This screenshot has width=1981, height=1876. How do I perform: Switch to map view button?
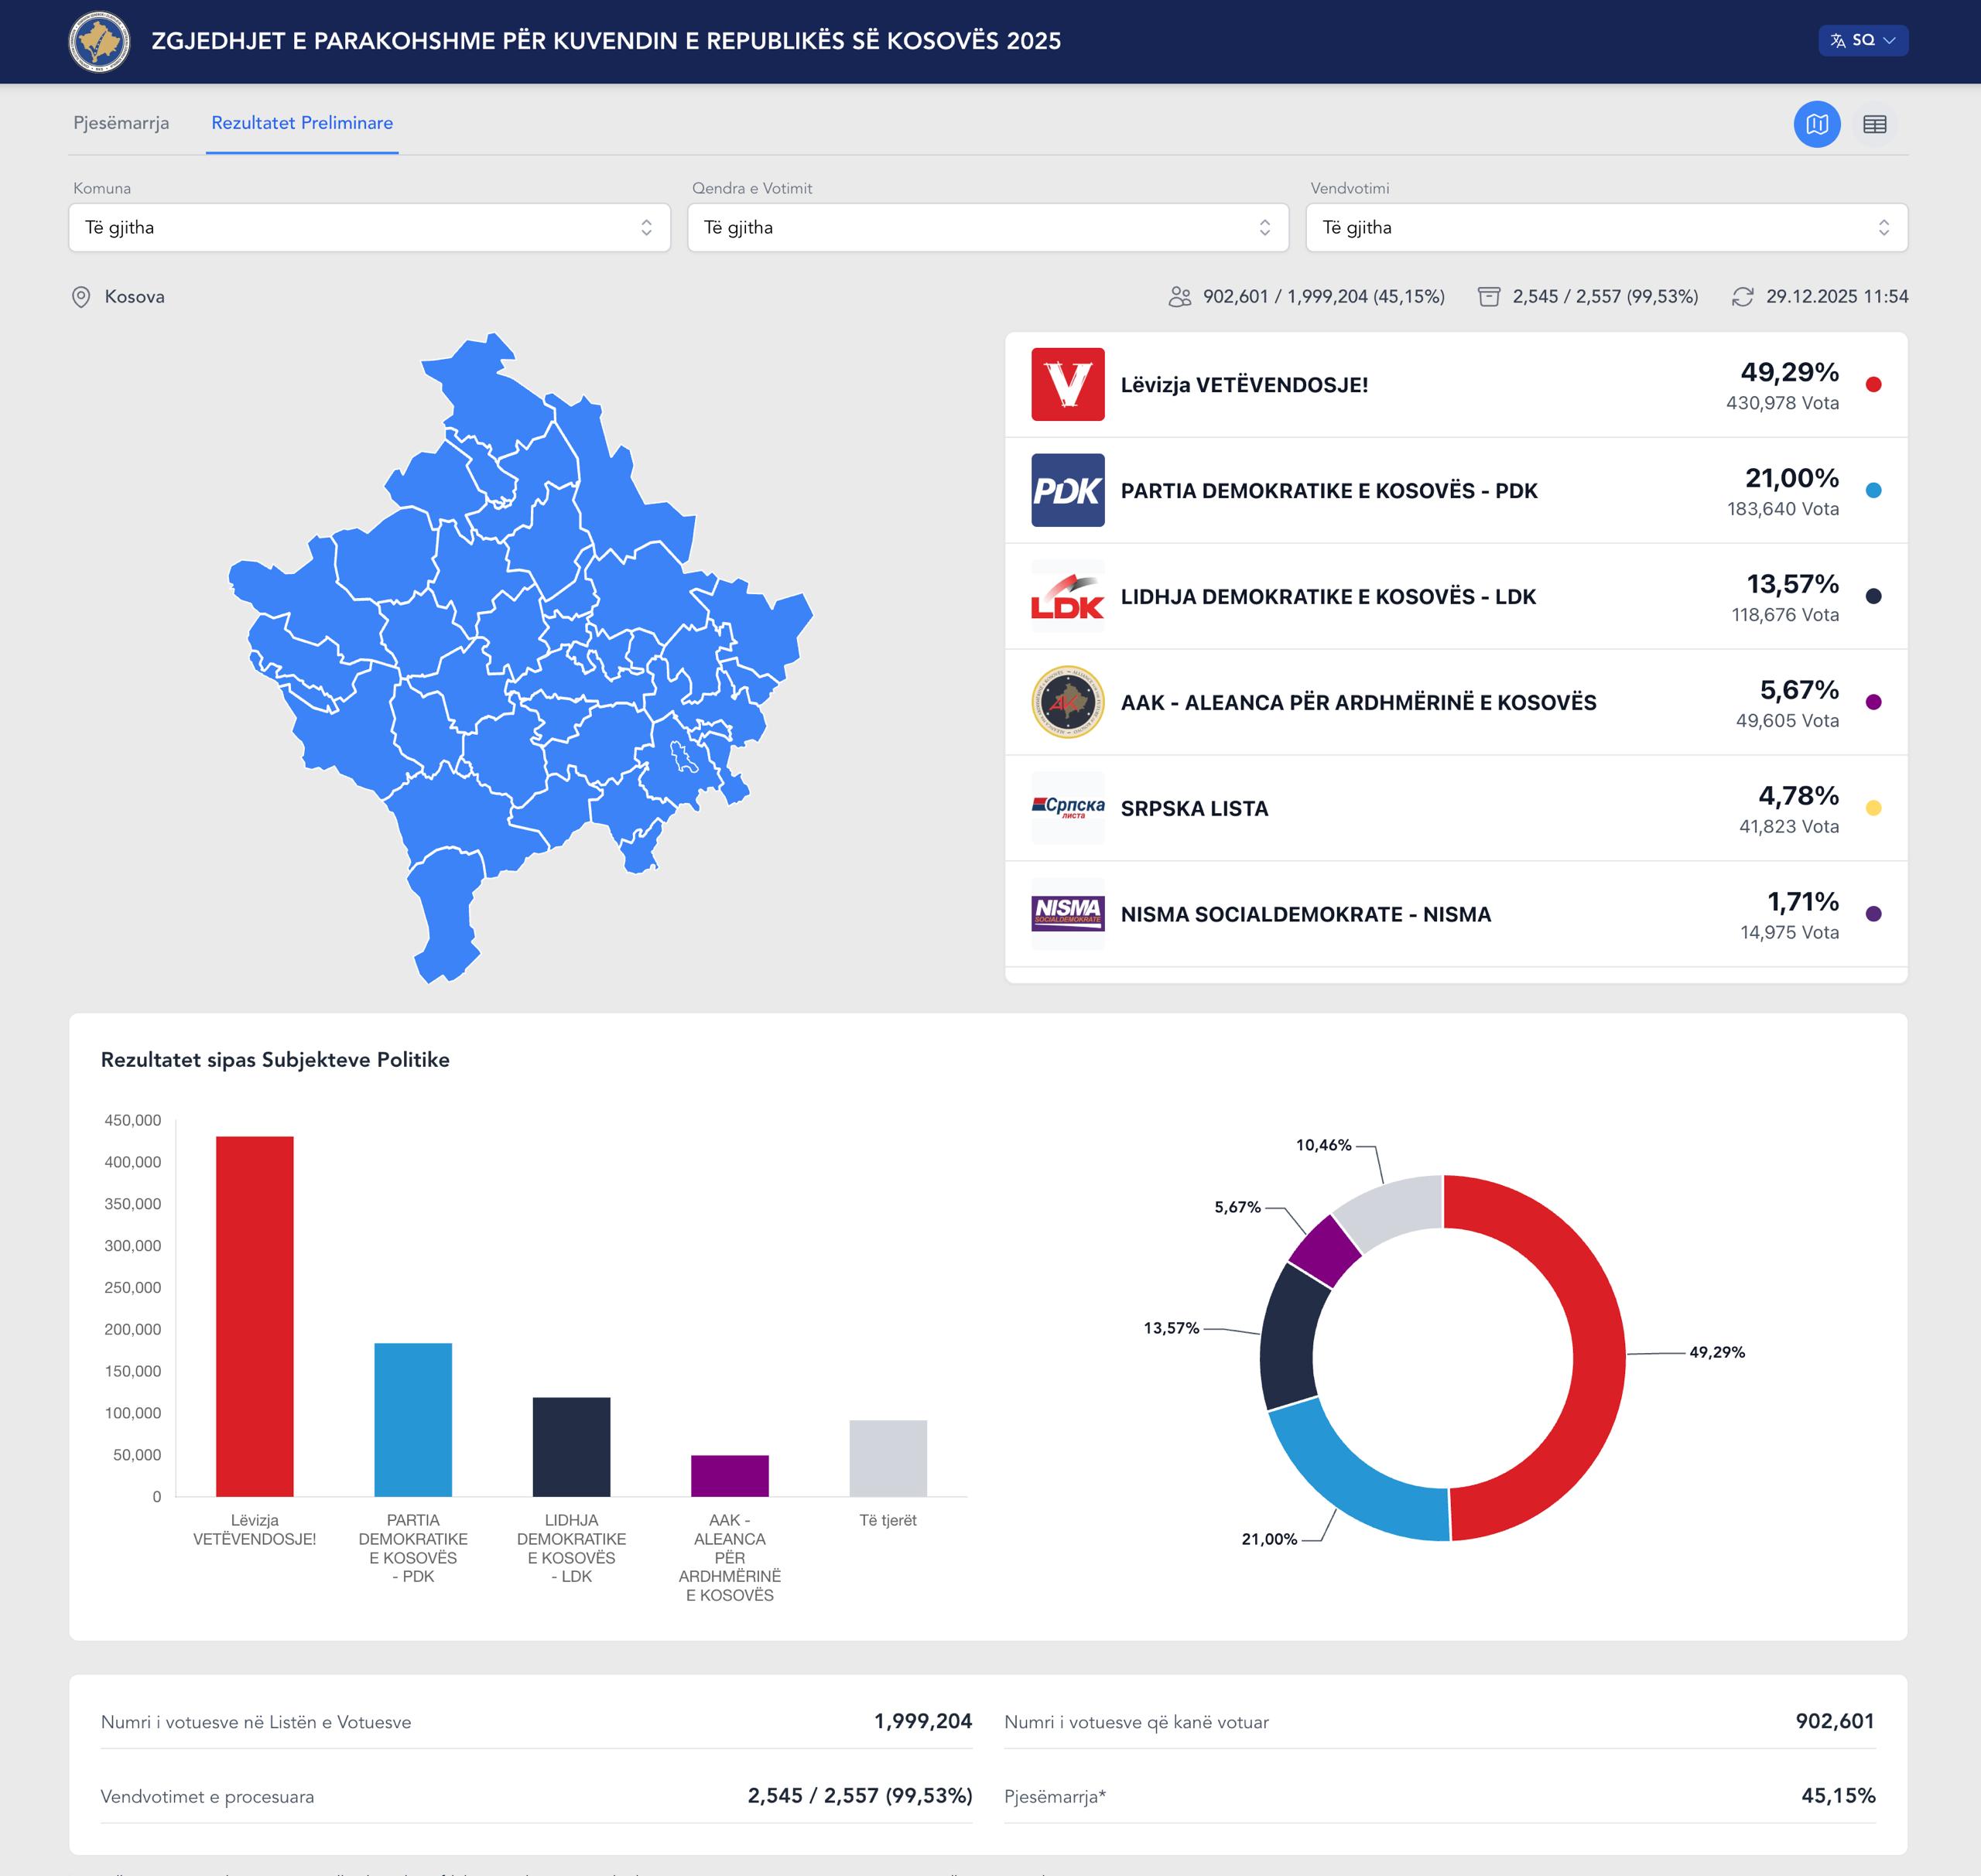click(1816, 124)
